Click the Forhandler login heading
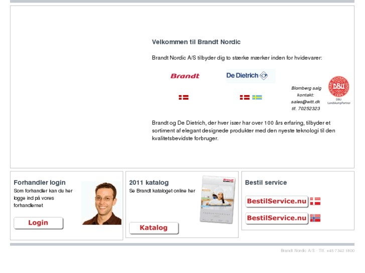This screenshot has height=273, width=365. click(x=40, y=183)
